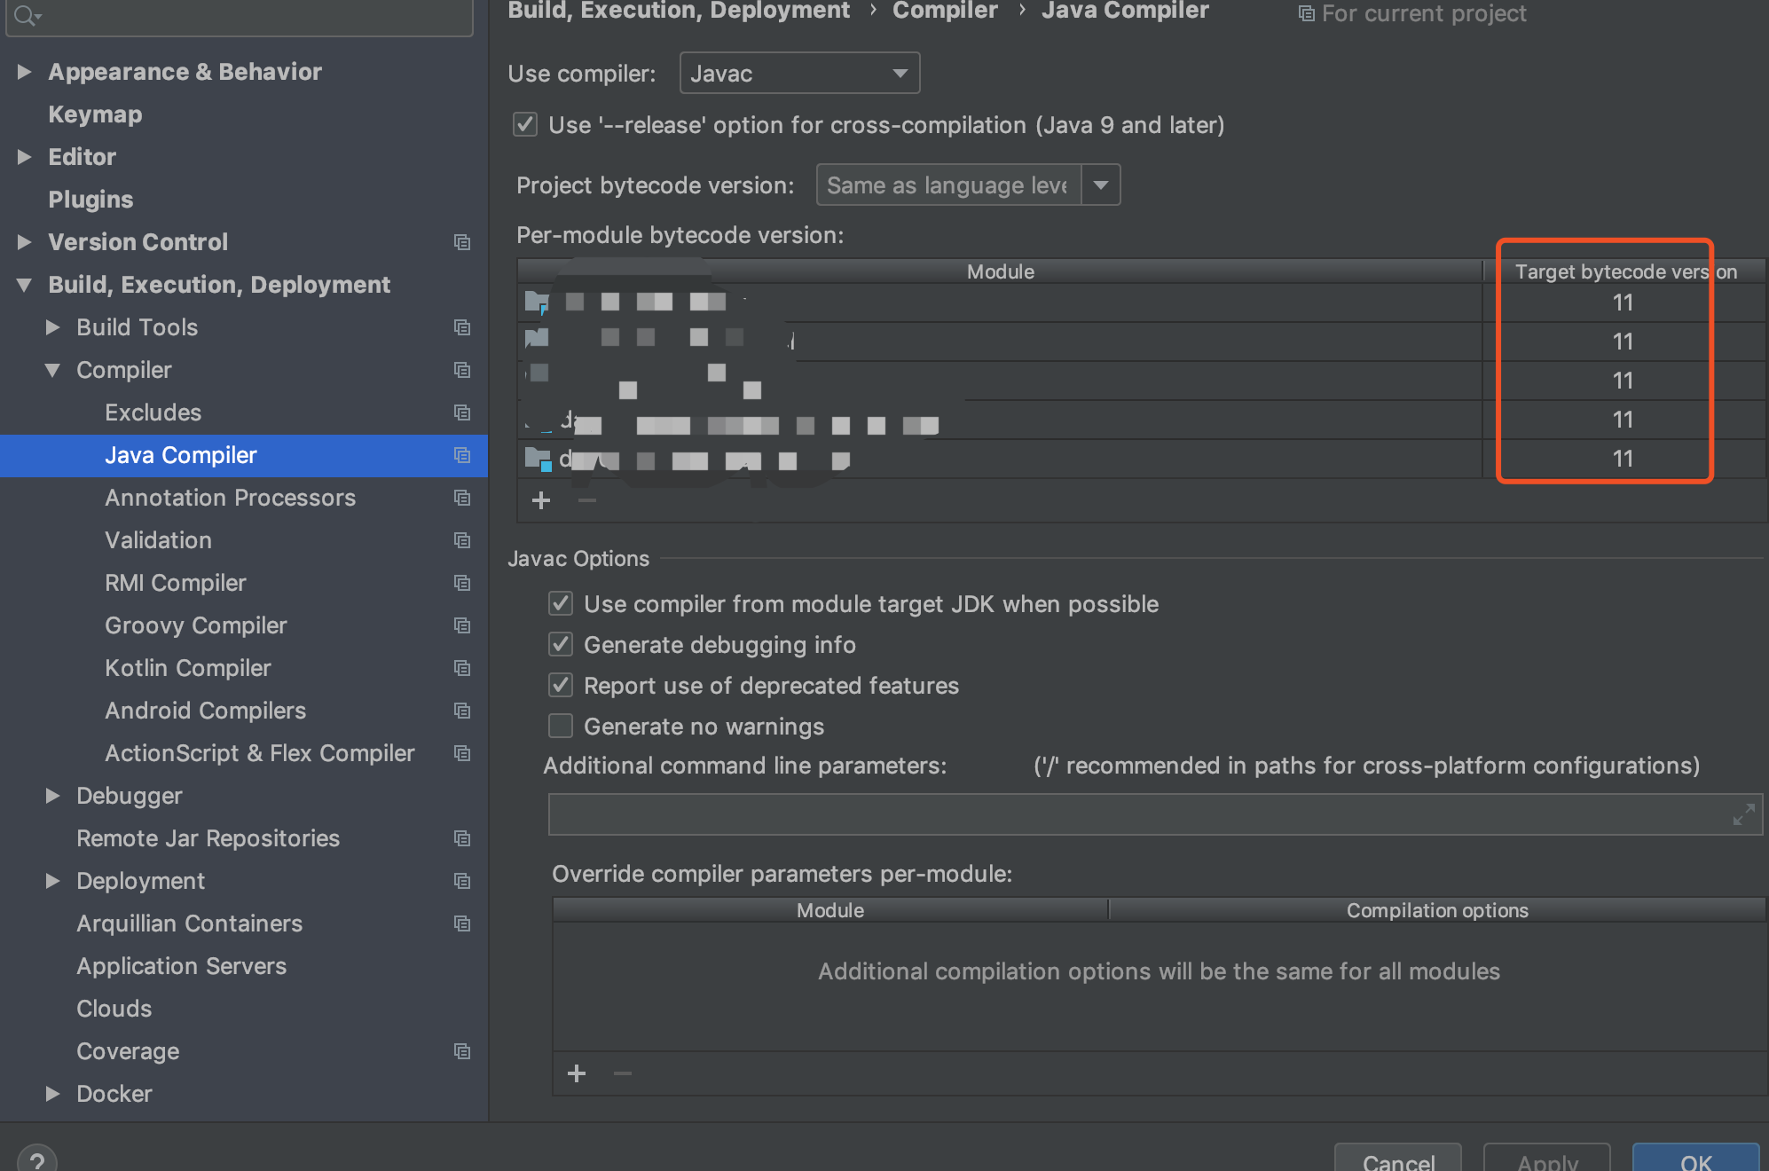
Task: Disable '--release' option for cross-compilation checkbox
Action: click(x=525, y=125)
